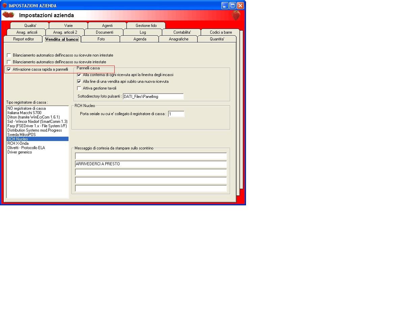Switch to the Contabilita' tab
This screenshot has width=411, height=310.
(x=182, y=32)
